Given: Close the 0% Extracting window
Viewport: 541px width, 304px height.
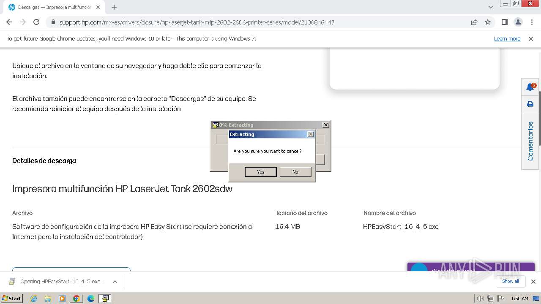Looking at the screenshot, I should (326, 125).
